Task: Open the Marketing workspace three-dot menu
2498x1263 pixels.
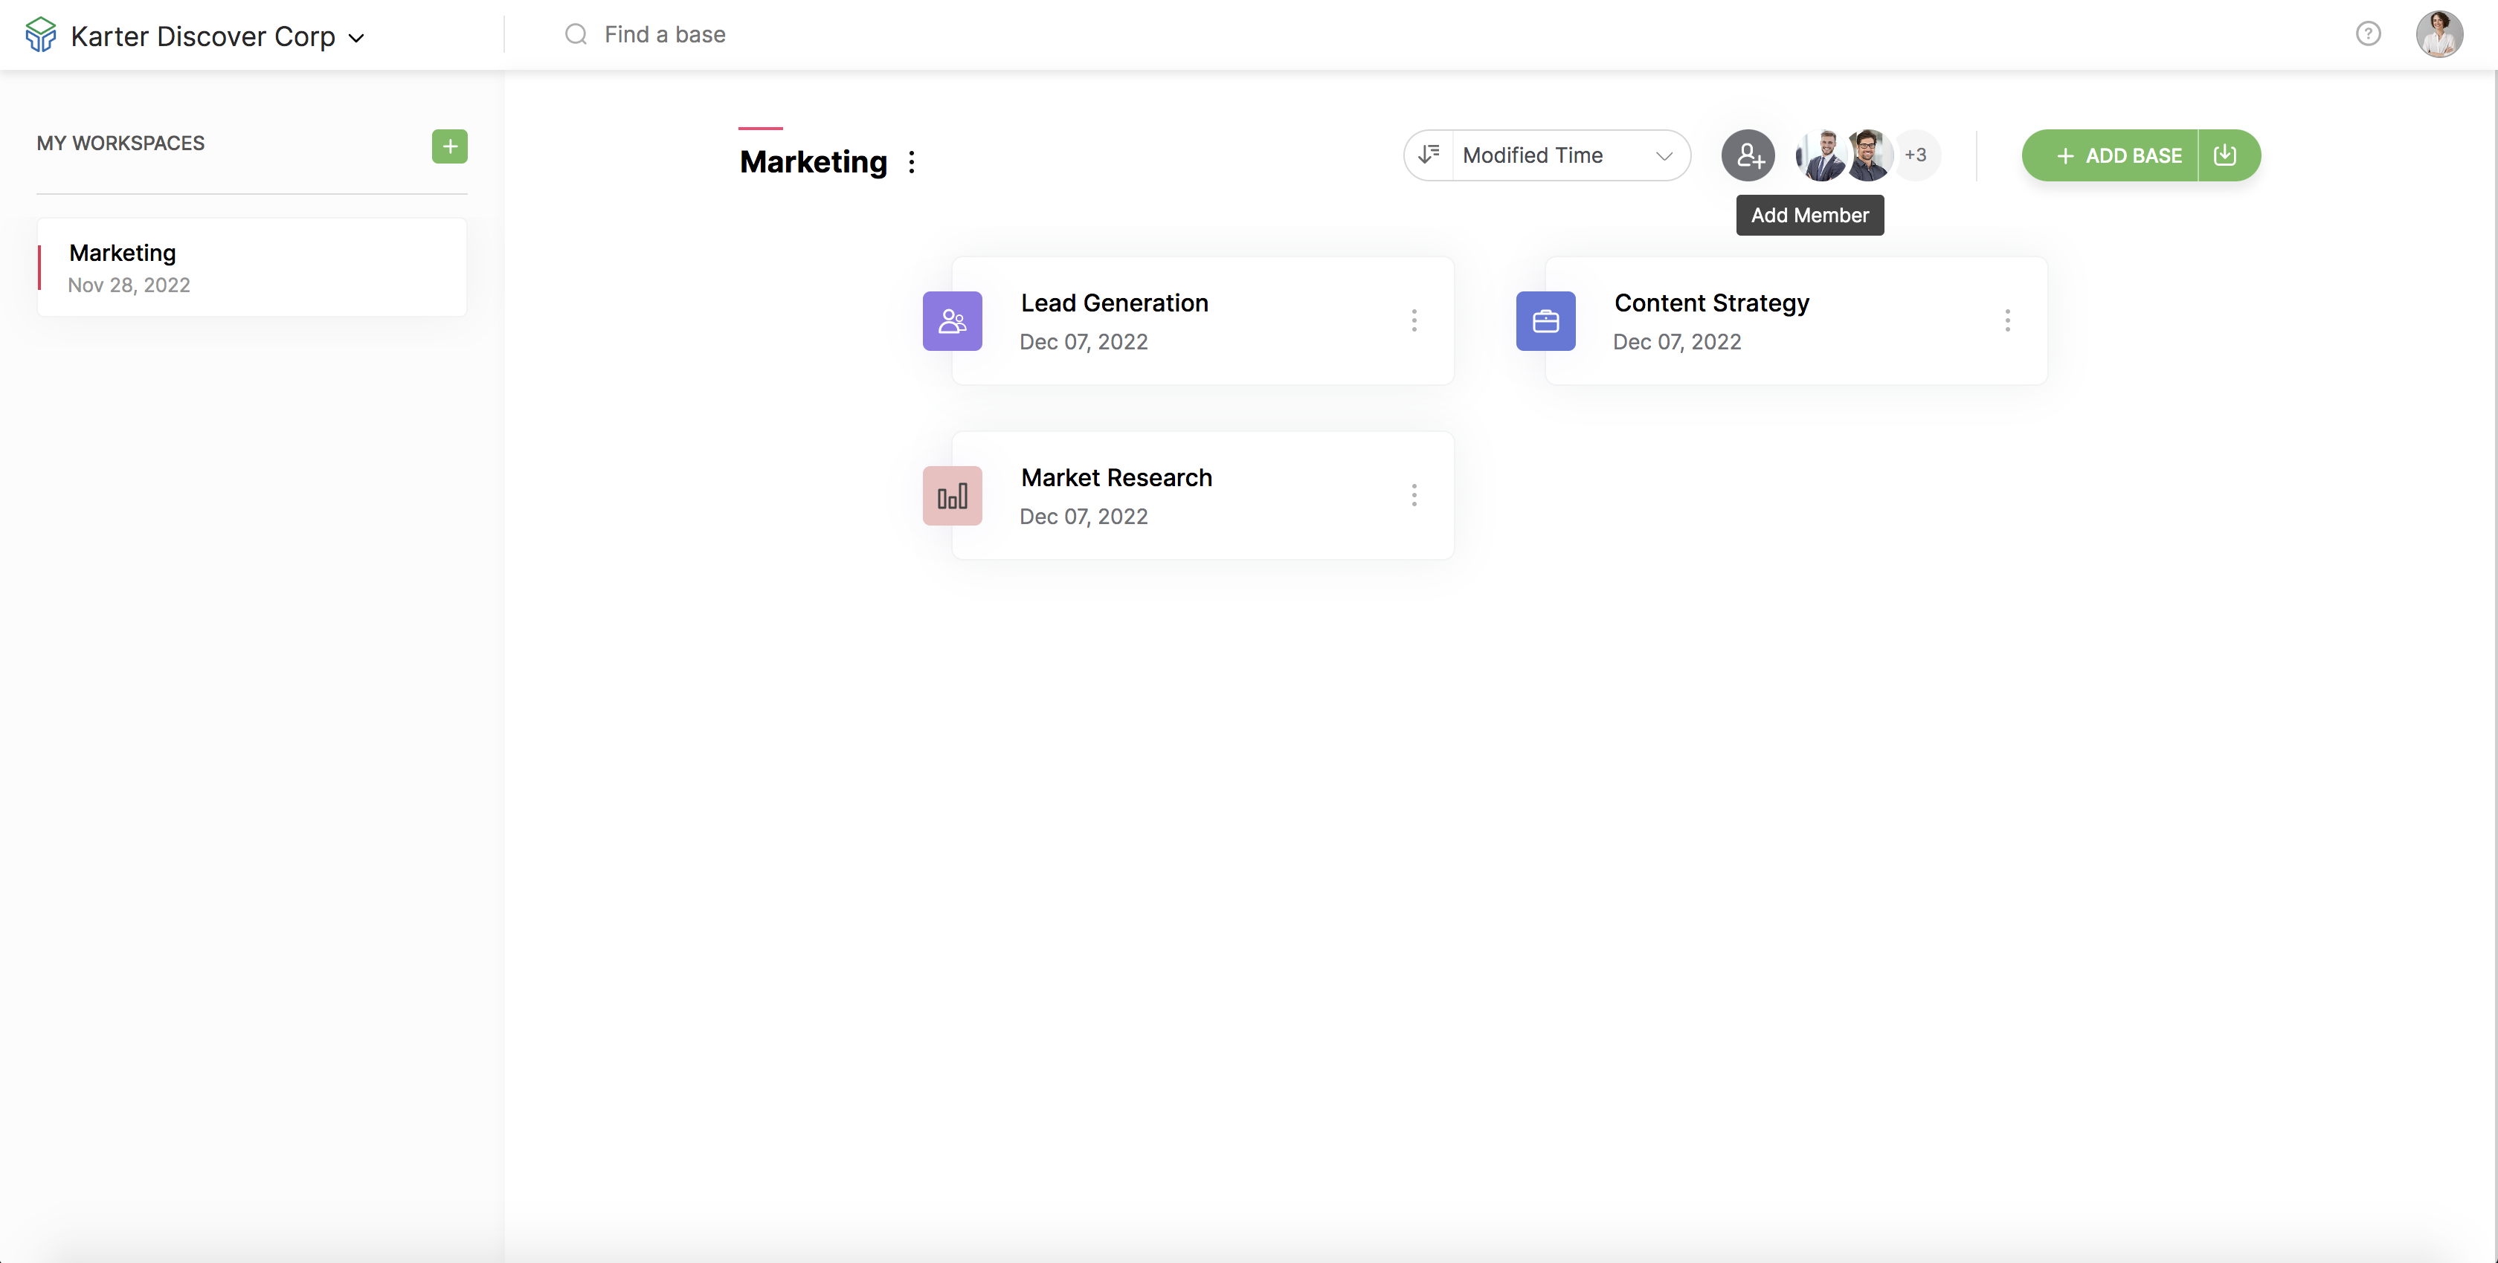Action: point(912,162)
